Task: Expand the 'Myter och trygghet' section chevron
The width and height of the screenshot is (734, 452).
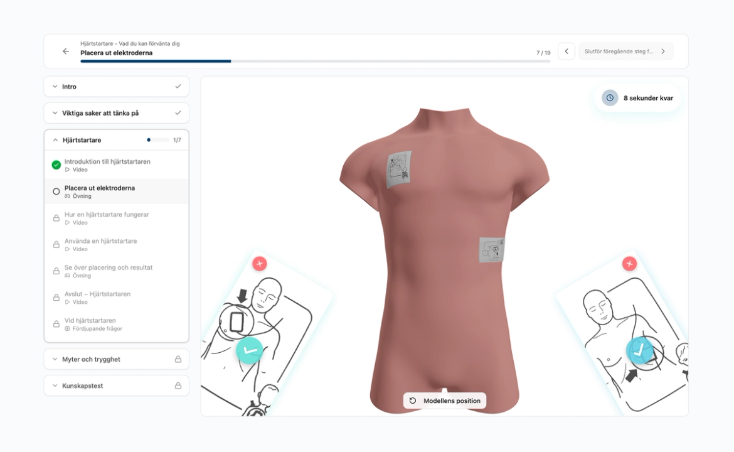Action: coord(55,359)
